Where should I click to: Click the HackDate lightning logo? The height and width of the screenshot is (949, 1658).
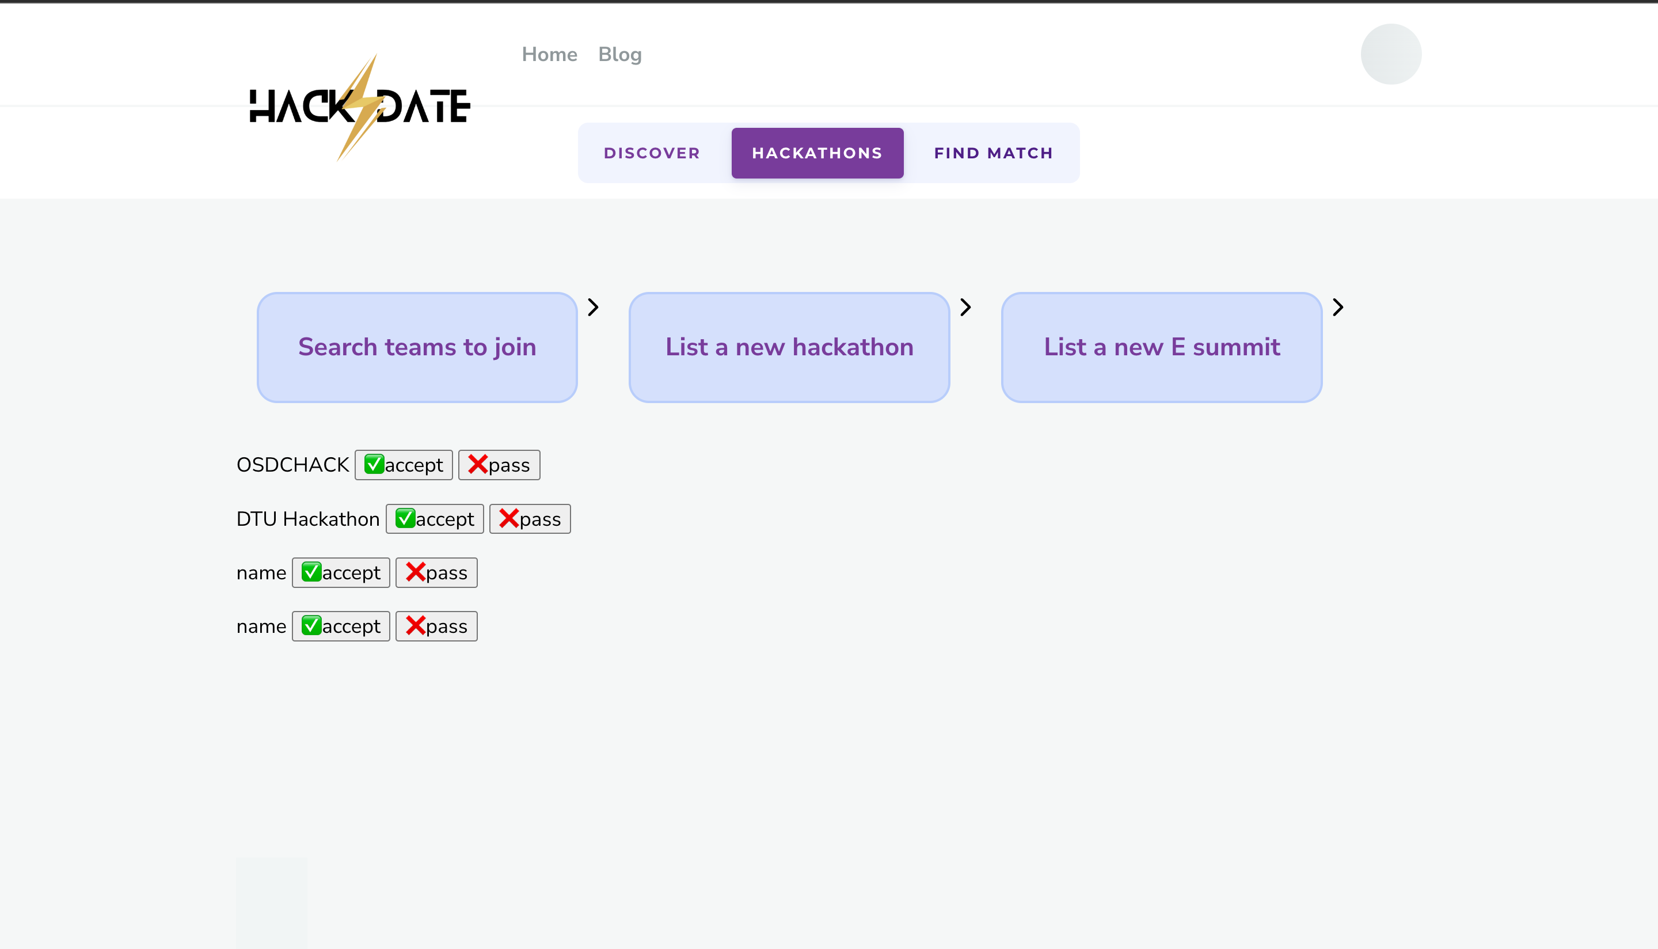pyautogui.click(x=360, y=108)
